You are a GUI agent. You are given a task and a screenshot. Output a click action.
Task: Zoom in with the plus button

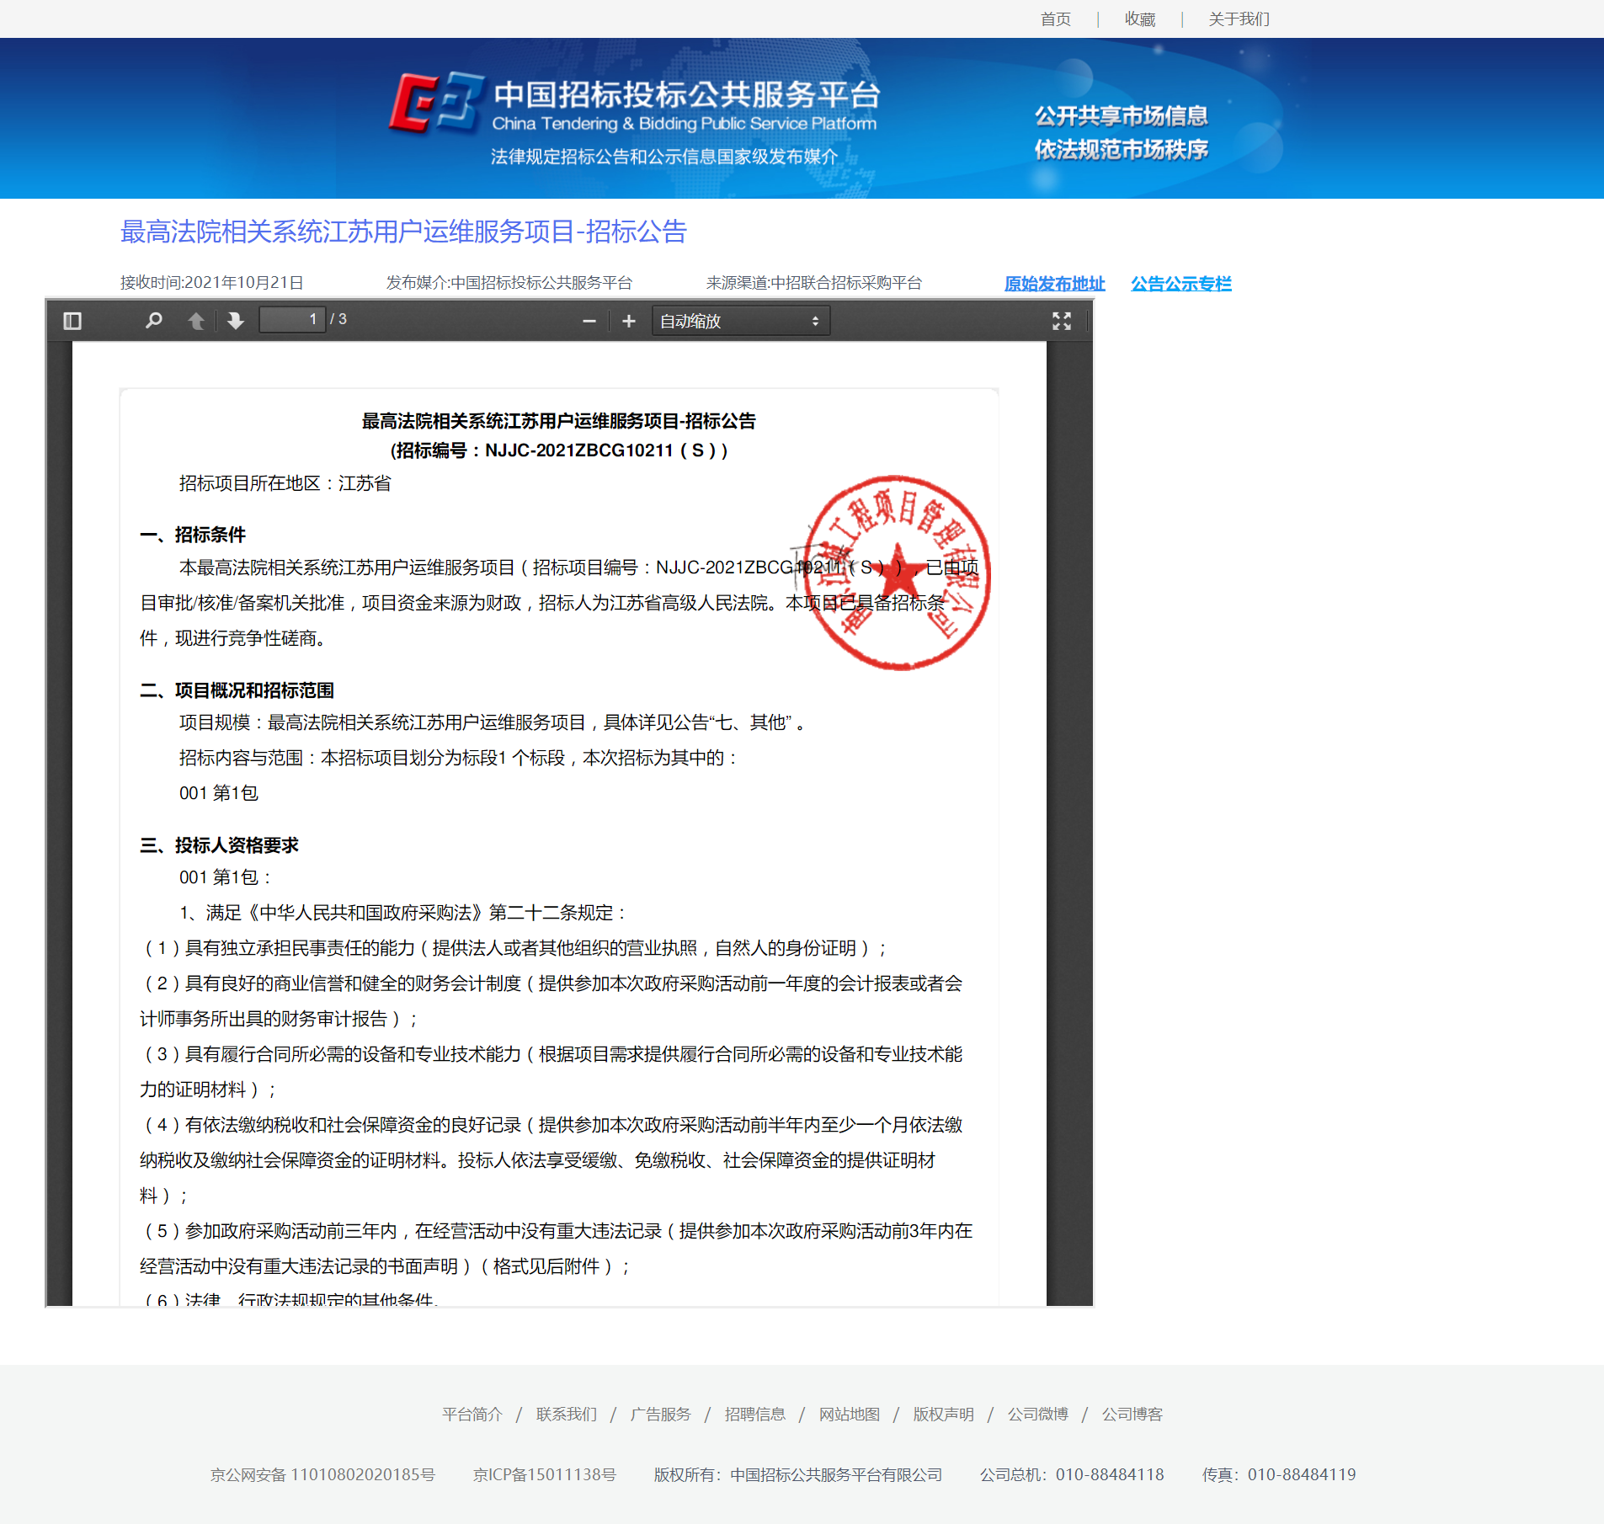pyautogui.click(x=628, y=321)
